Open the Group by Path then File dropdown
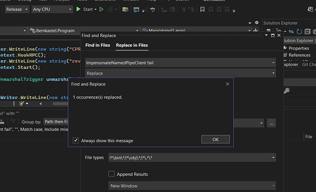Screen dimensions: 316x192 (56, 122)
